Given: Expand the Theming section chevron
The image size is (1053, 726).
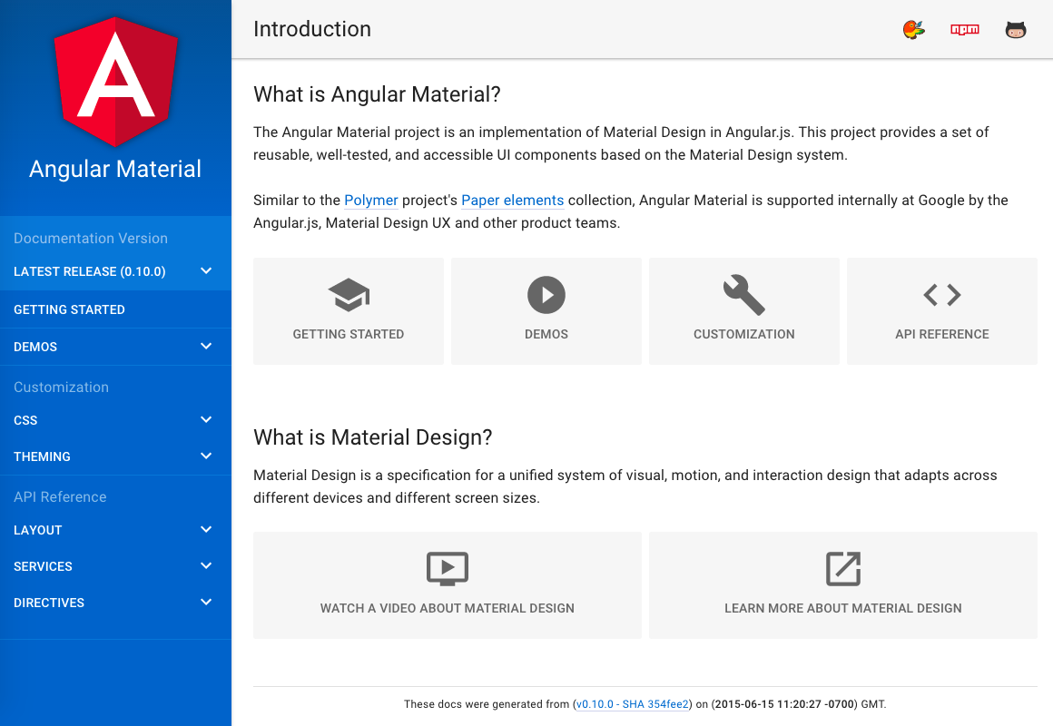Looking at the screenshot, I should coord(206,456).
